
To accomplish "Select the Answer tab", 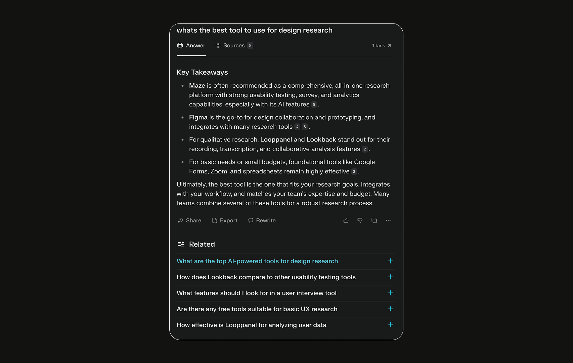I will (191, 46).
